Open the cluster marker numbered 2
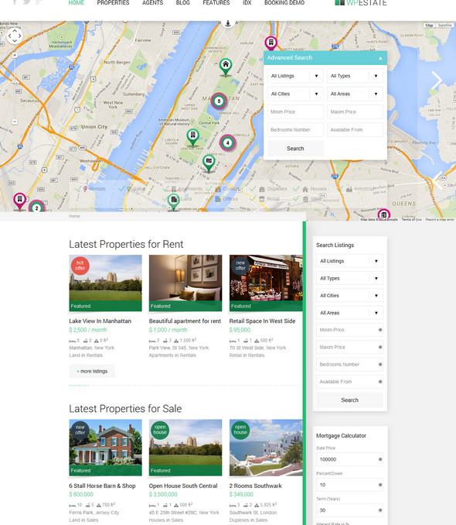 point(37,208)
